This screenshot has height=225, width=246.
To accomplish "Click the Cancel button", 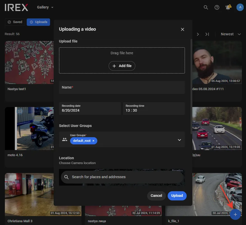I will 156,196.
